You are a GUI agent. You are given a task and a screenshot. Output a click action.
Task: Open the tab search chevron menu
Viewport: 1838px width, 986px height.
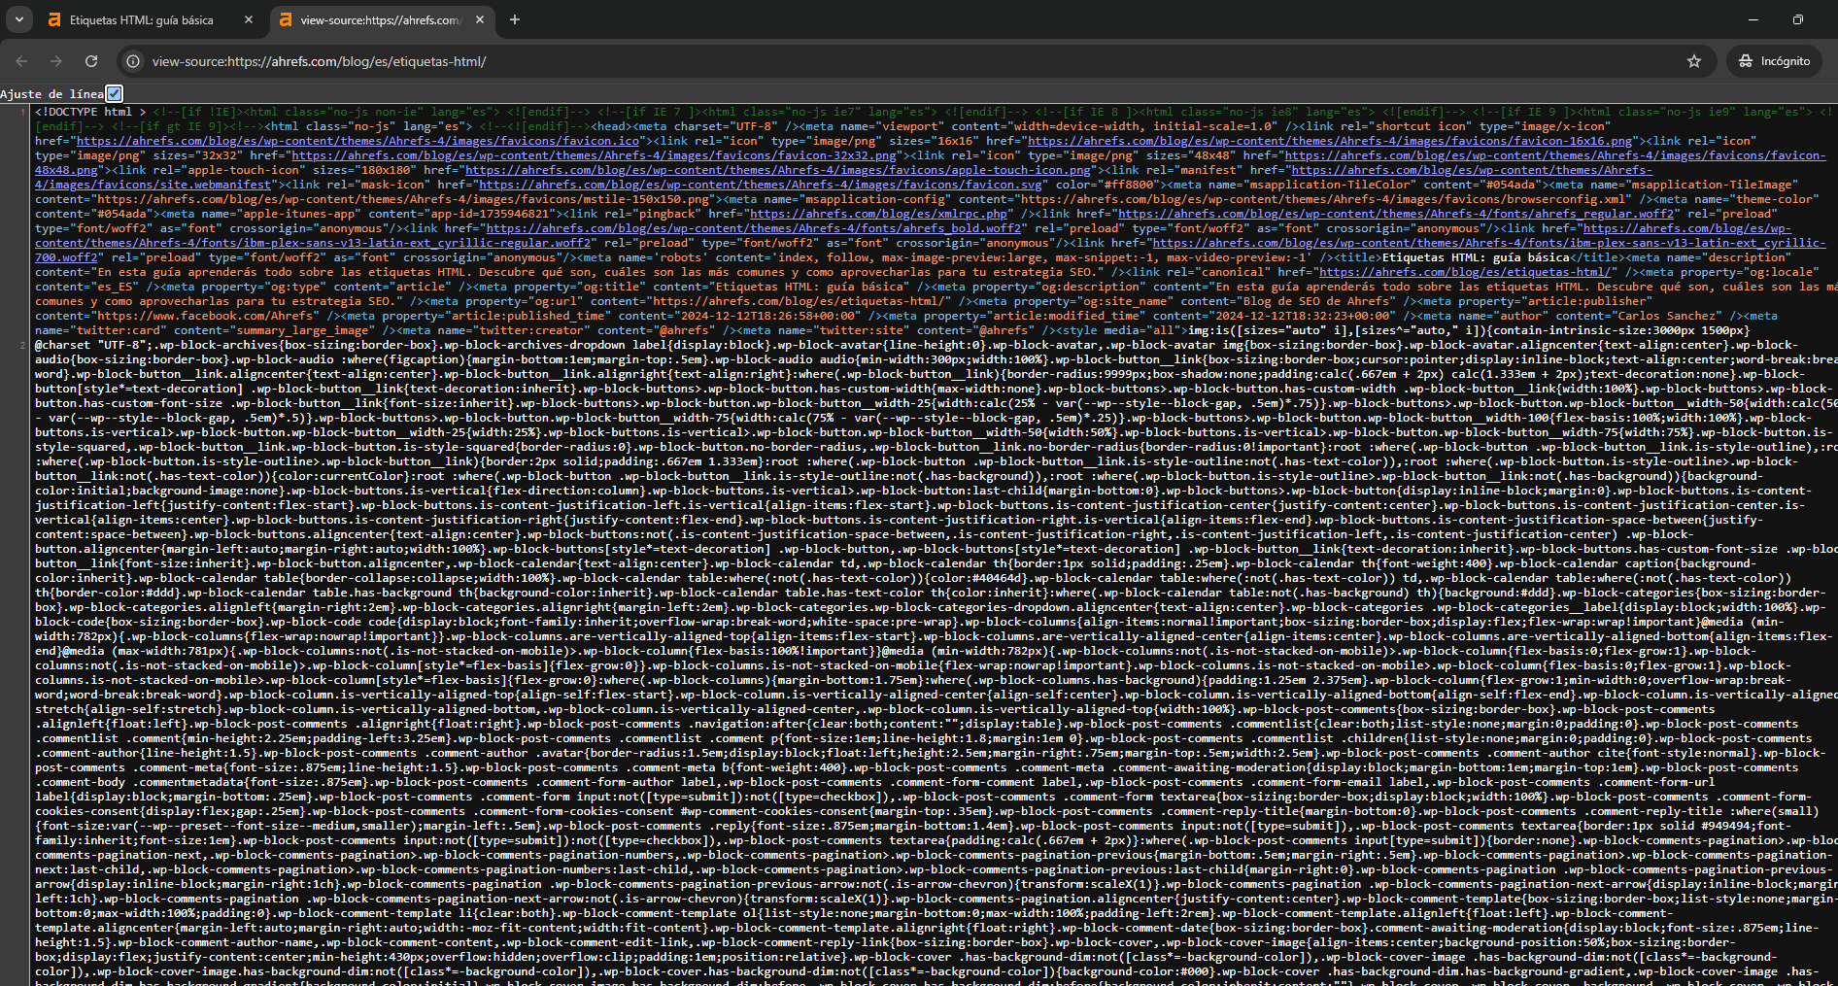(18, 18)
